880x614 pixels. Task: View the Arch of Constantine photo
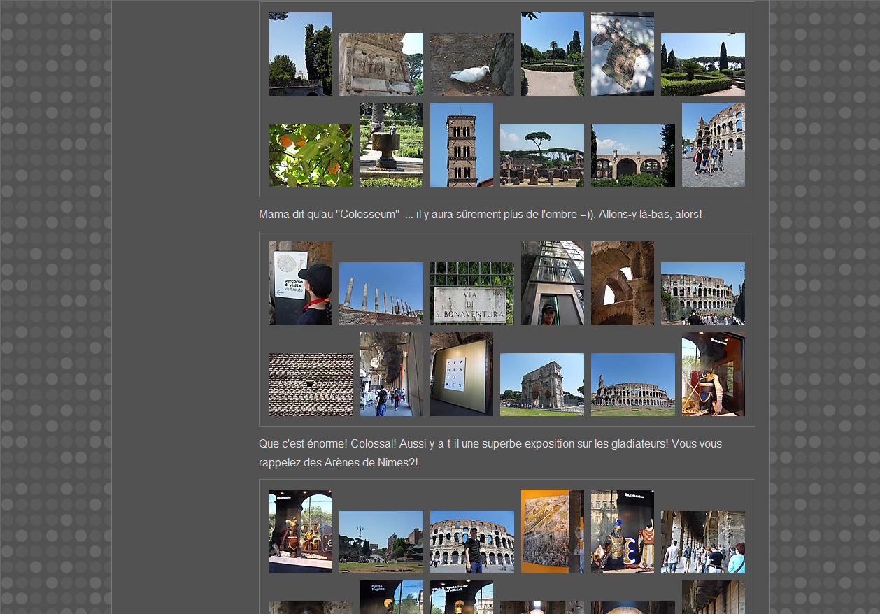coord(541,385)
